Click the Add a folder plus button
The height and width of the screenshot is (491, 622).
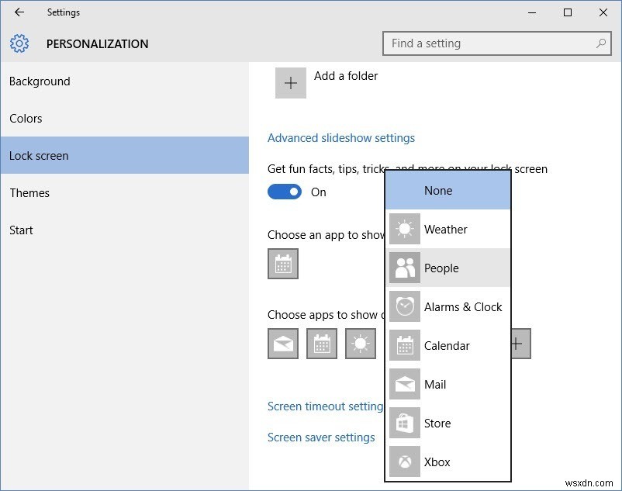click(291, 83)
